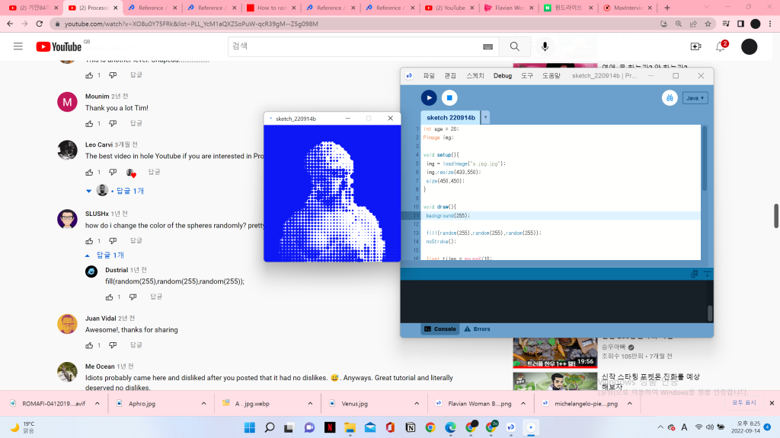
Task: Like Mounim's comment
Action: (89, 123)
